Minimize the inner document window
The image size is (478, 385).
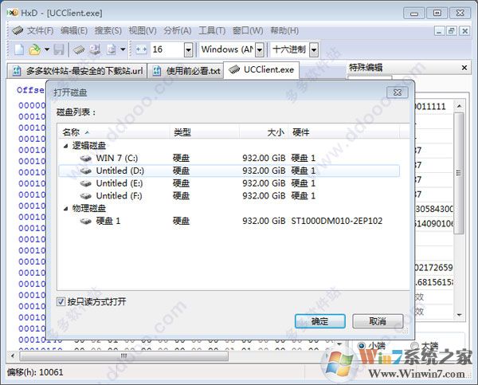(x=439, y=31)
